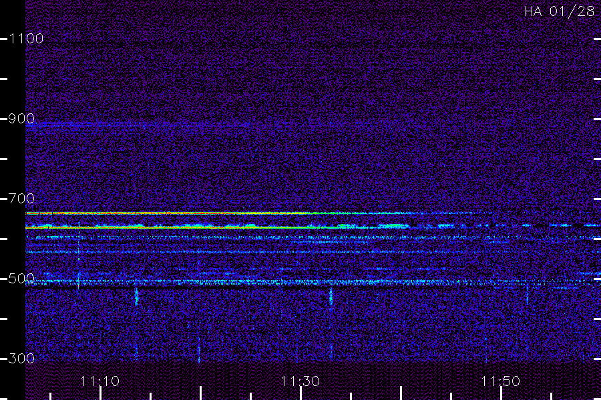Screen dimensions: 601x400
Task: Click the HA 01/28 label
Action: [559, 11]
